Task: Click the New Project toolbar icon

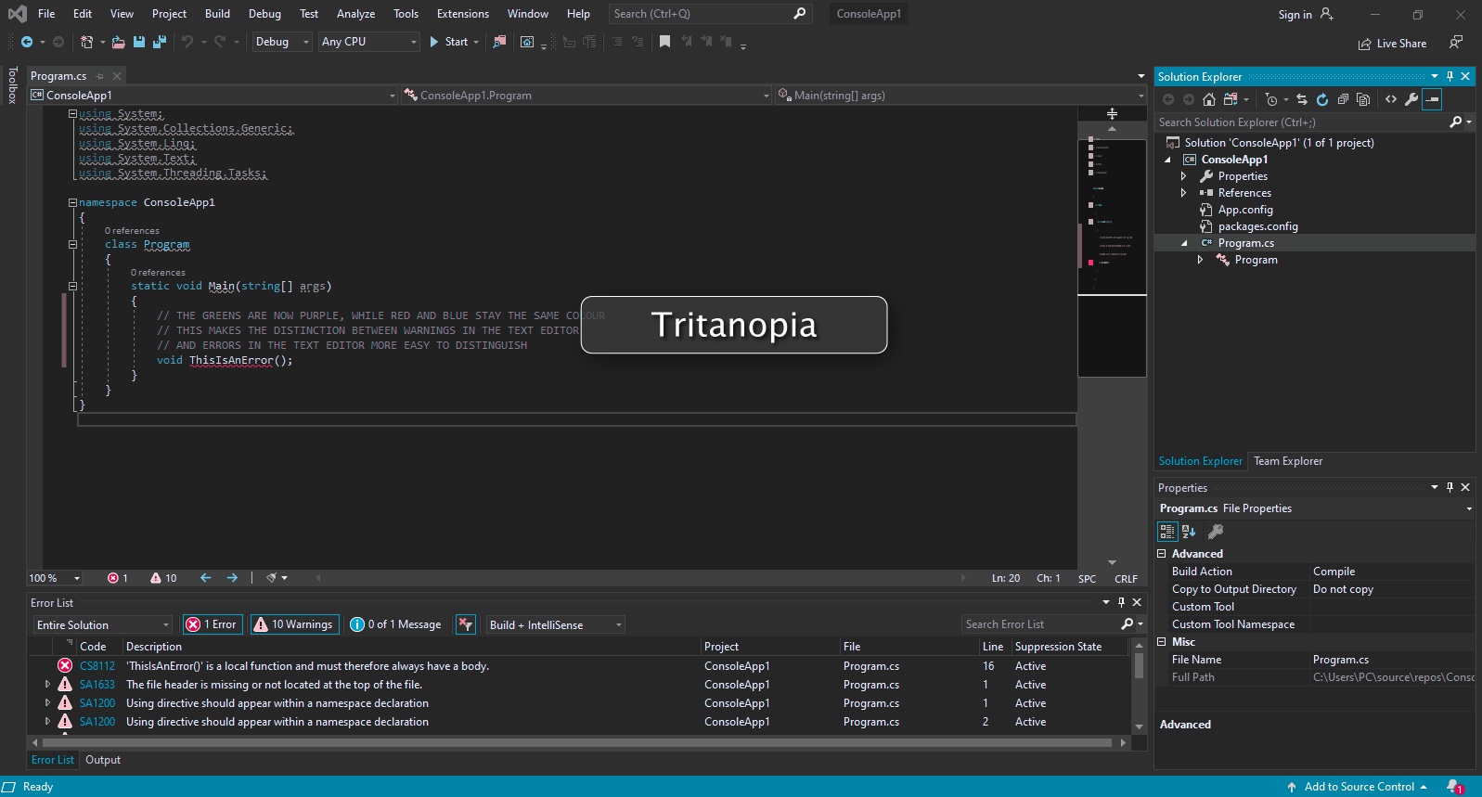Action: tap(86, 42)
